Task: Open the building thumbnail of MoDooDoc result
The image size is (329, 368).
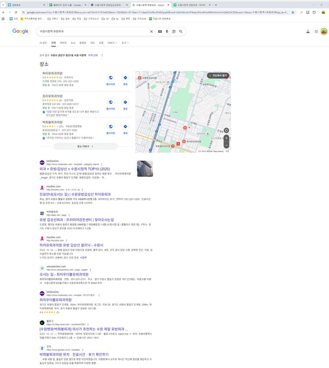Action: [x=145, y=169]
